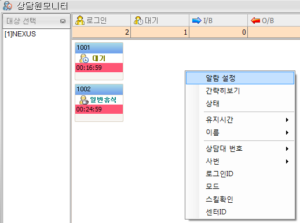This screenshot has height=223, width=300.
Task: Open 이름 submenu entry
Action: tap(240, 132)
